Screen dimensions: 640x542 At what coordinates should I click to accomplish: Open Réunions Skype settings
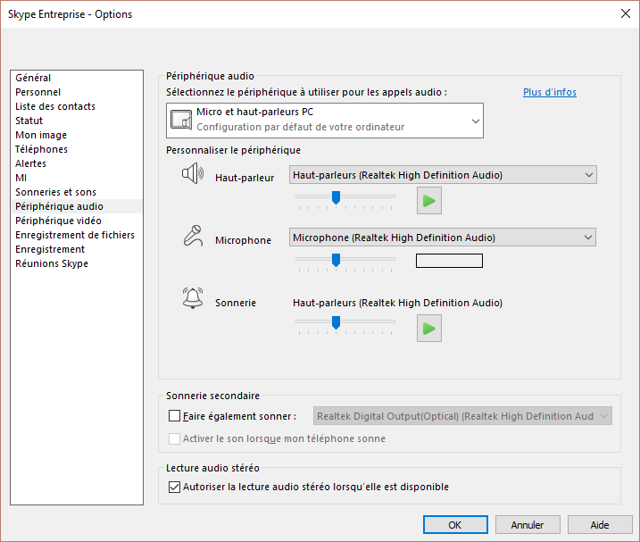[77, 263]
